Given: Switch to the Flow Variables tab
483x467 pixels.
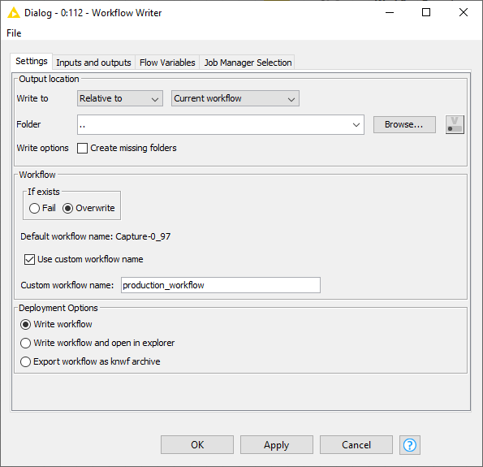Looking at the screenshot, I should (167, 63).
